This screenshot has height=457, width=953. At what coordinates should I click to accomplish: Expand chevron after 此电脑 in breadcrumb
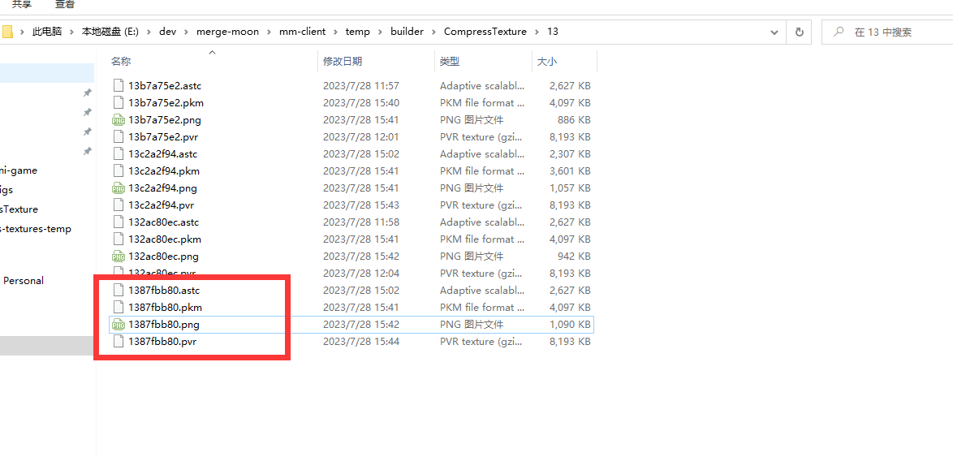point(71,32)
